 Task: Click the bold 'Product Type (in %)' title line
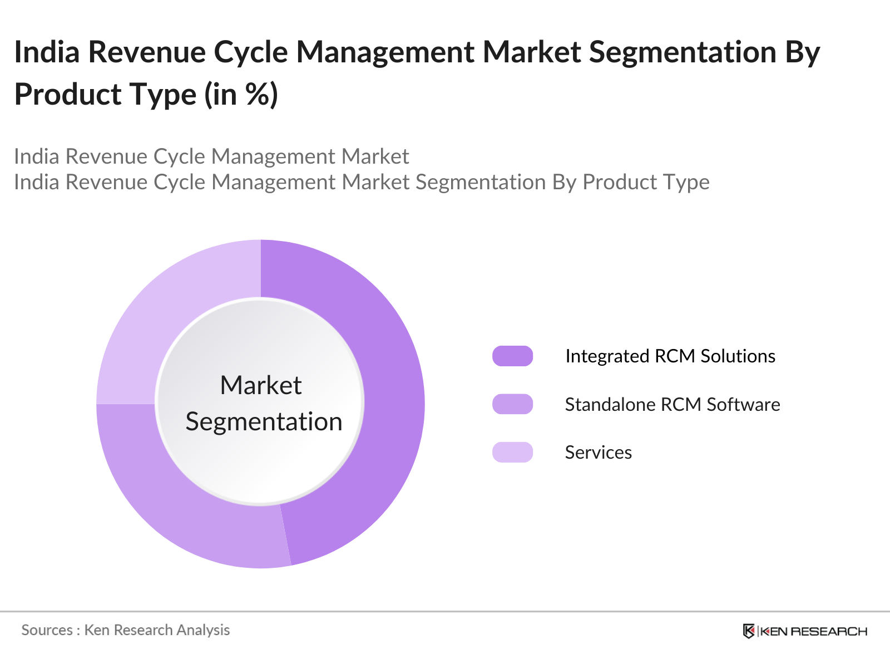pos(146,94)
